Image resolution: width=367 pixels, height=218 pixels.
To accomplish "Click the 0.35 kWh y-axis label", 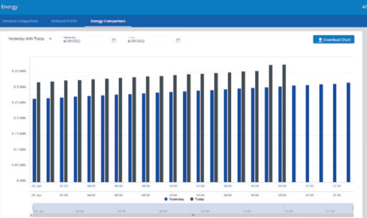I will click(19, 71).
